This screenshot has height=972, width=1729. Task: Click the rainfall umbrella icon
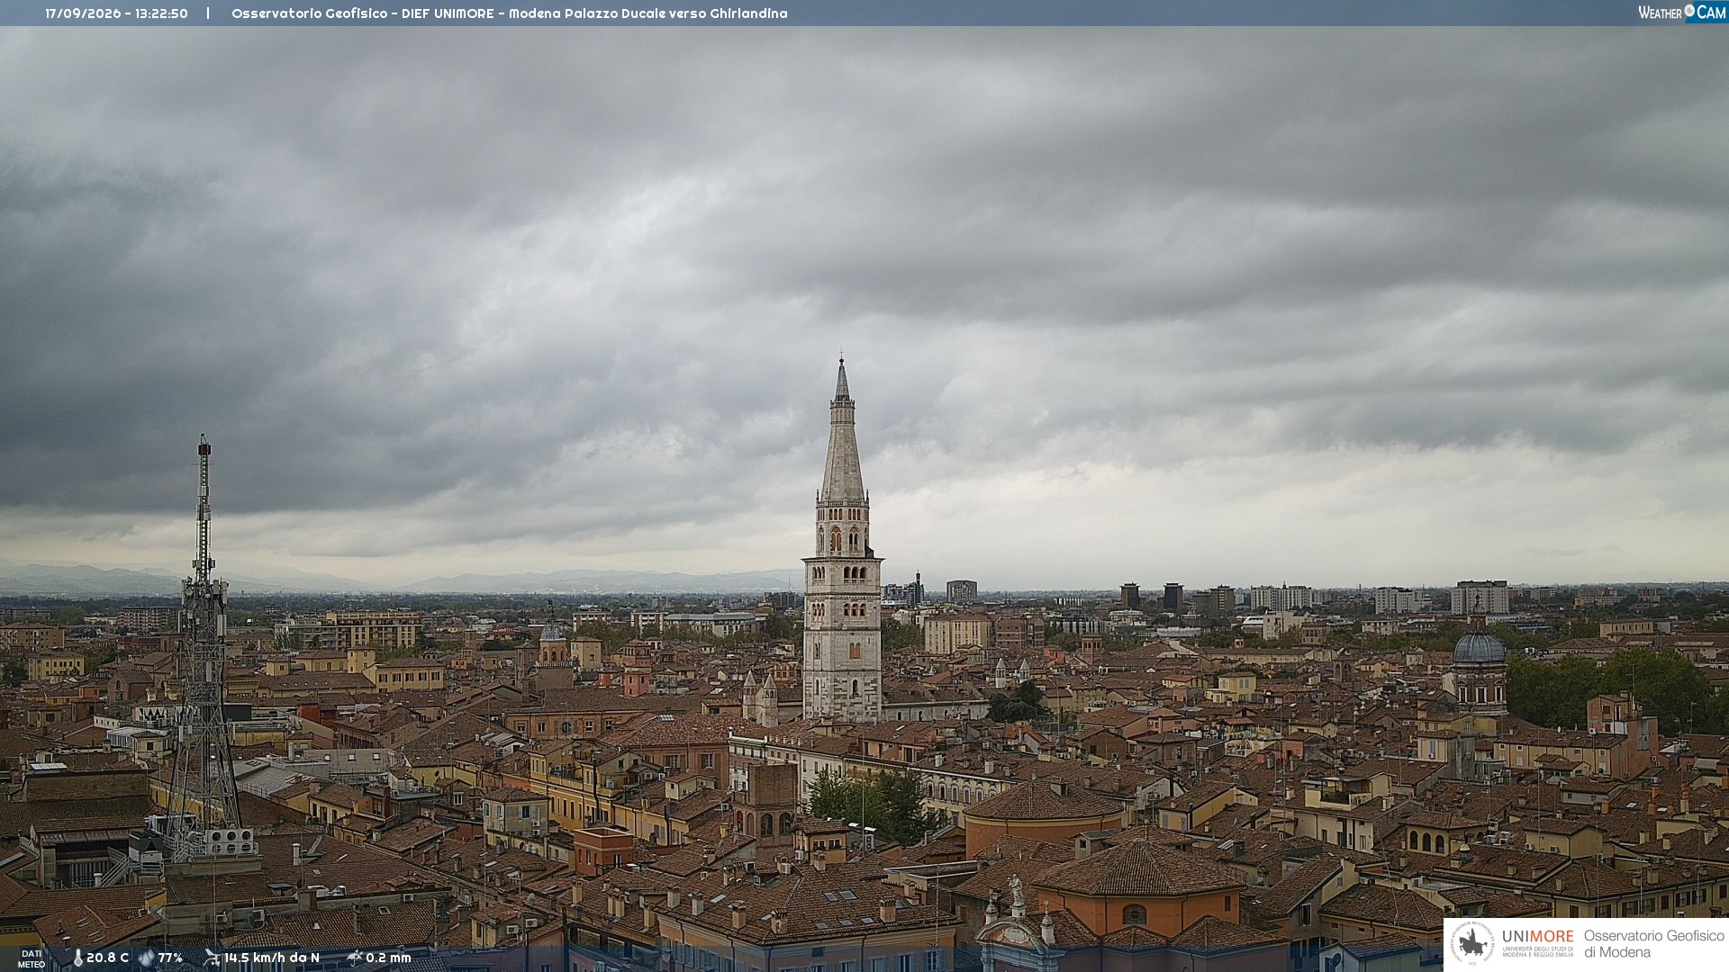pos(355,958)
